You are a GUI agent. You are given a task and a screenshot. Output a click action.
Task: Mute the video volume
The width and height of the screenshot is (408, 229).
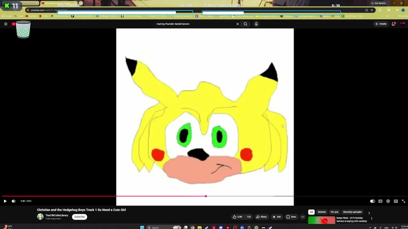[13, 201]
